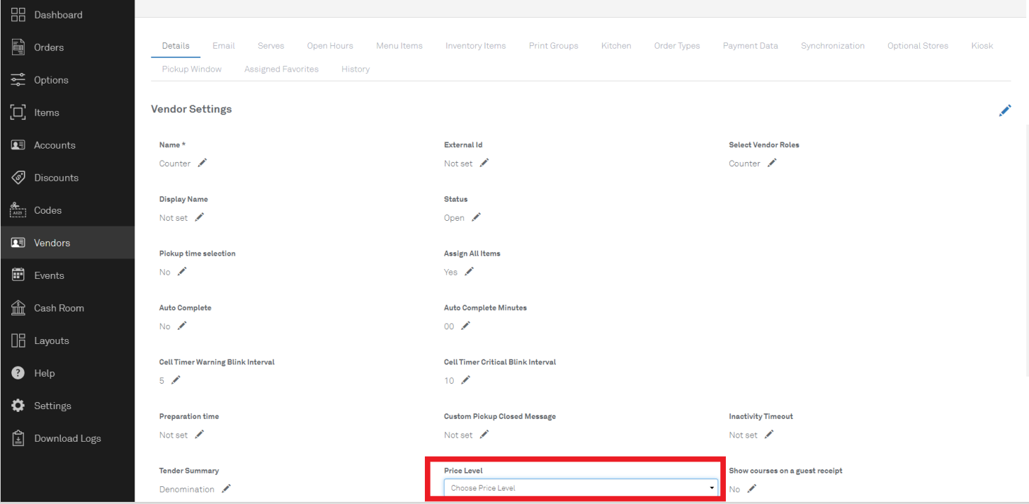The image size is (1029, 504).
Task: Click pencil icon beside Tender Summary Denomination
Action: click(x=227, y=488)
